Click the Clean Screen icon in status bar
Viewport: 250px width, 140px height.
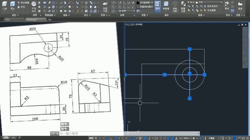(243, 138)
